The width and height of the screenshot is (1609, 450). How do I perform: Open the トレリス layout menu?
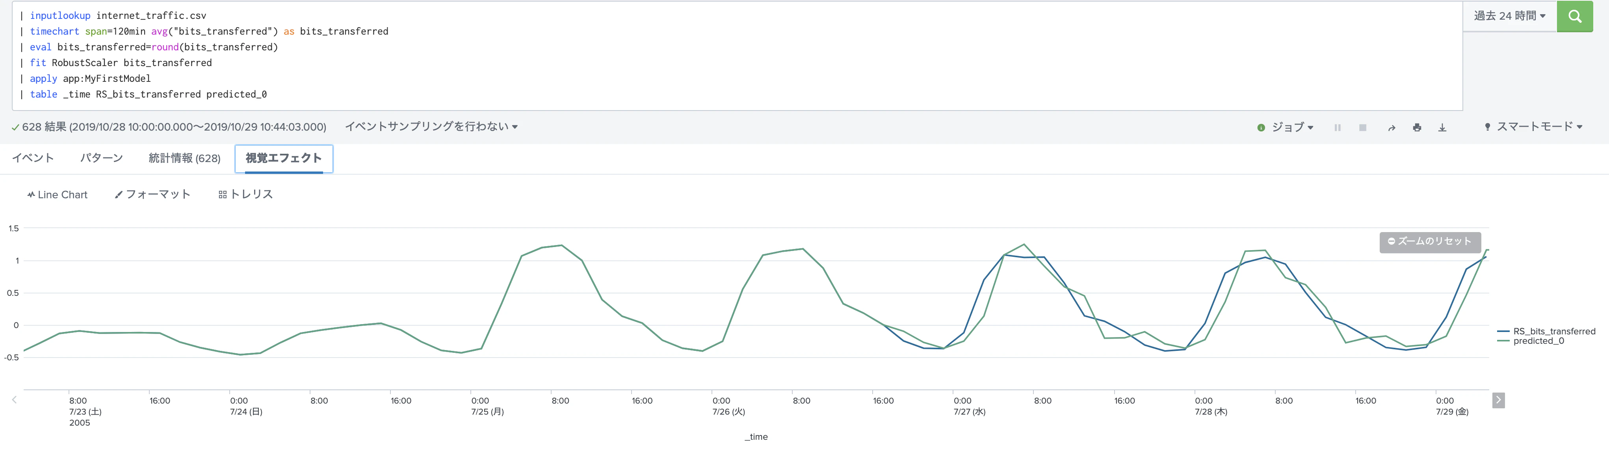click(x=245, y=194)
